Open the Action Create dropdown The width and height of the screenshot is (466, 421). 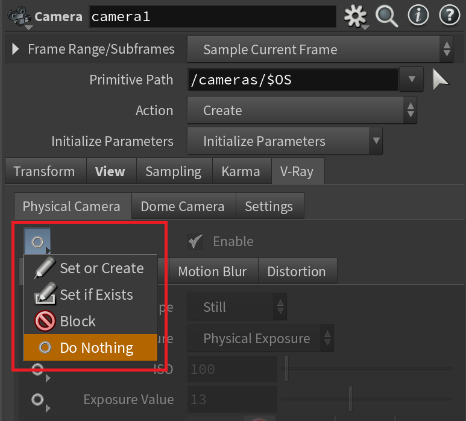point(302,110)
